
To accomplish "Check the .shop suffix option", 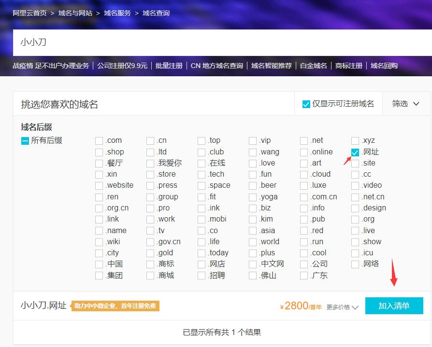I will click(x=99, y=152).
